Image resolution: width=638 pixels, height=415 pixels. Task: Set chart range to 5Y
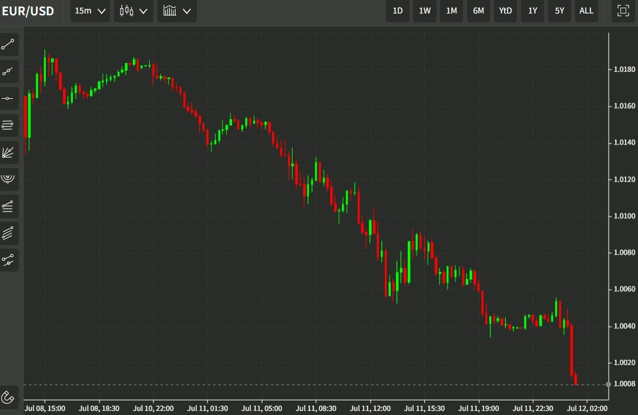pyautogui.click(x=559, y=11)
